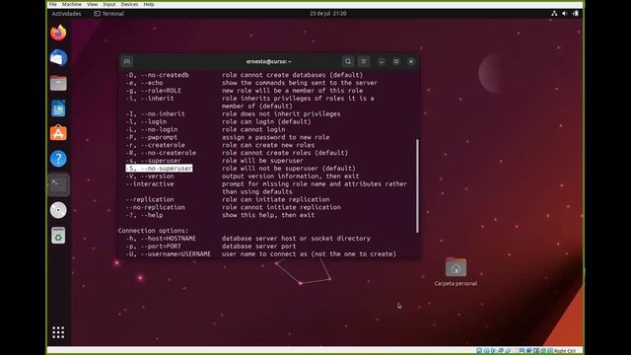This screenshot has width=631, height=355.
Task: Click the terminal vertical scrollbar
Action: (x=417, y=185)
